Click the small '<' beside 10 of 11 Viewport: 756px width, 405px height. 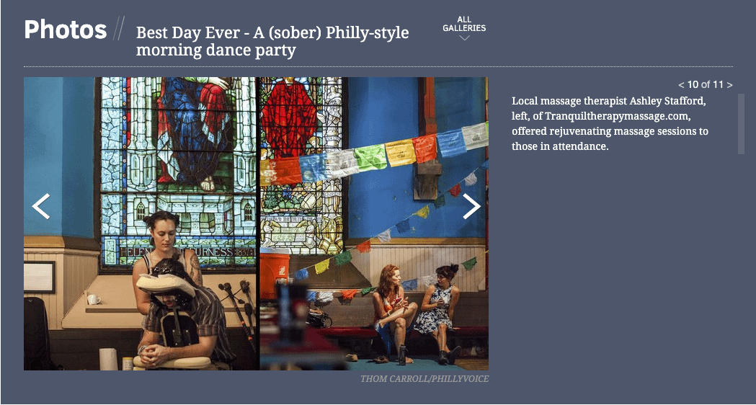pyautogui.click(x=681, y=85)
